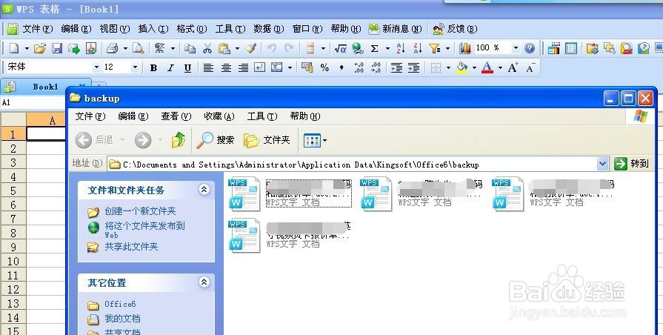Viewport: 663px width, 335px height.
Task: Apply percent style format
Action: point(324,67)
